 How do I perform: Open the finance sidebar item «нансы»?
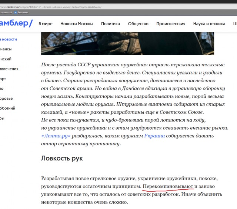tap(6, 49)
